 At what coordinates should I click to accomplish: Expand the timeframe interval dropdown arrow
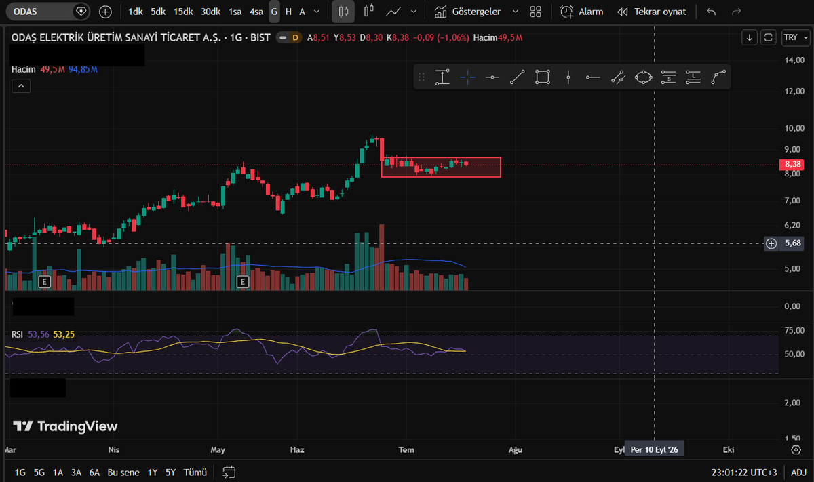click(317, 12)
